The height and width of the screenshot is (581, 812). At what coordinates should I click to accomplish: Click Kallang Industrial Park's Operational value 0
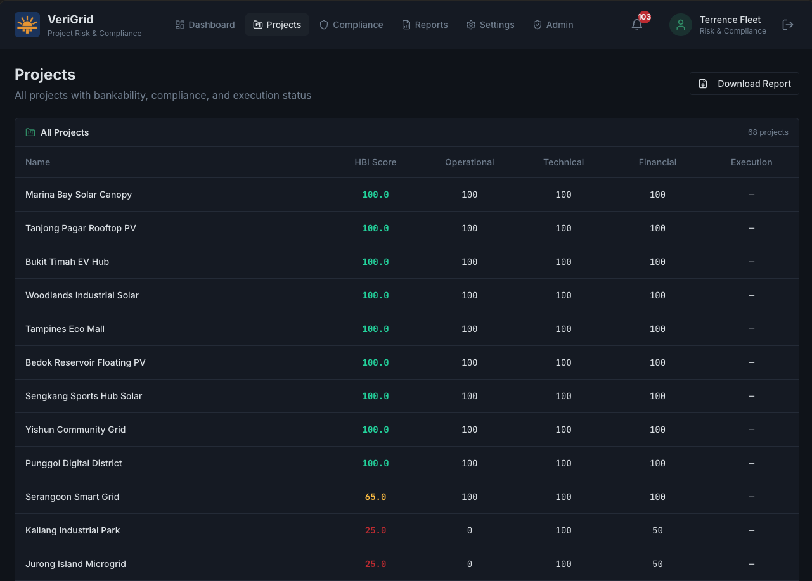470,530
